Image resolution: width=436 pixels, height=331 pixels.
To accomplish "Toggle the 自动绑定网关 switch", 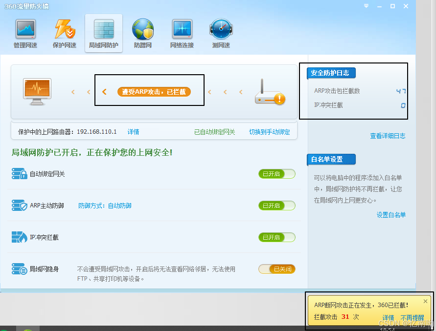I will click(x=276, y=174).
